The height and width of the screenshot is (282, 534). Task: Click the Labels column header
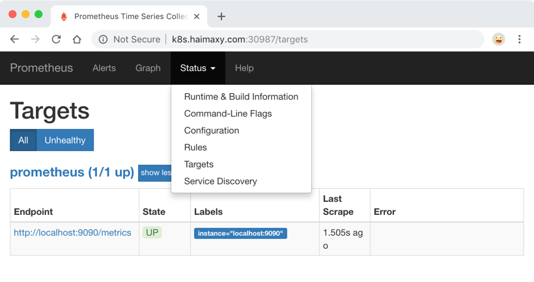tap(208, 212)
